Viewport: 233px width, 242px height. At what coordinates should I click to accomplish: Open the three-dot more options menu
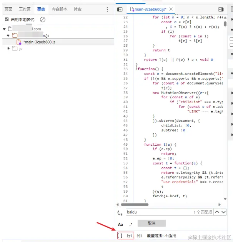point(107,9)
